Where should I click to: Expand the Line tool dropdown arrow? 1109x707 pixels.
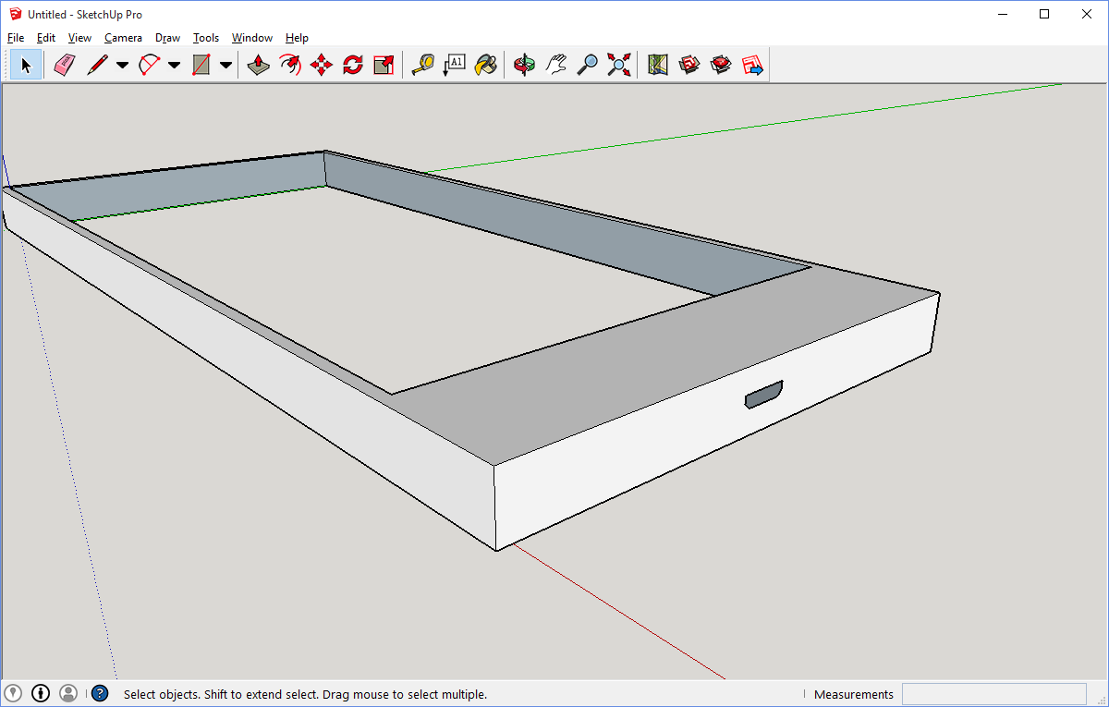pyautogui.click(x=122, y=65)
